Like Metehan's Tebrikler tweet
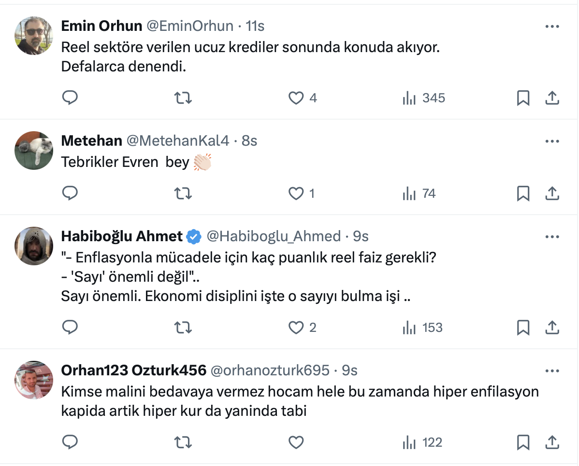This screenshot has height=466, width=579. [x=296, y=193]
